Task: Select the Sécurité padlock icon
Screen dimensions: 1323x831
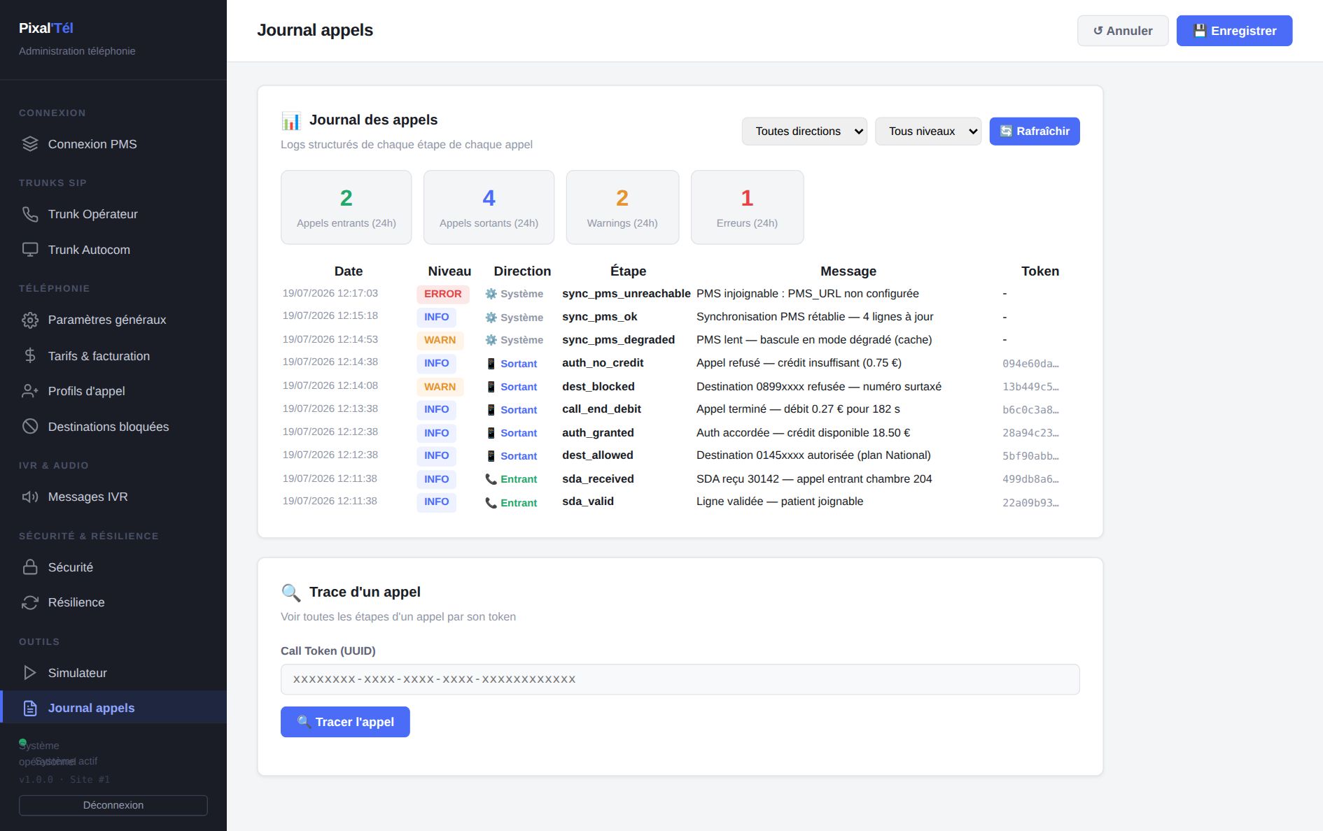Action: [x=30, y=567]
